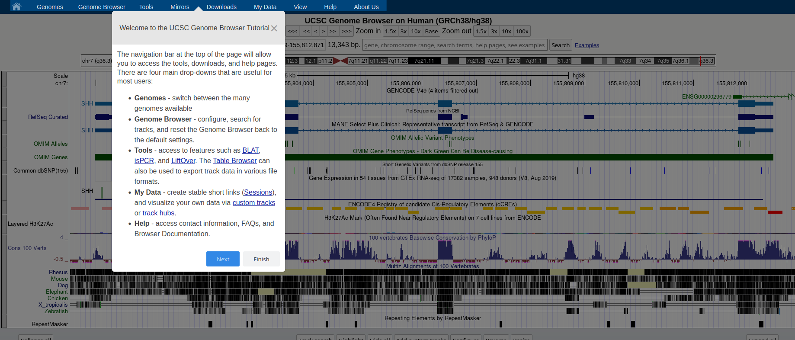Viewport: 795px width, 340px height.
Task: Zoom in 1.5x
Action: point(390,31)
